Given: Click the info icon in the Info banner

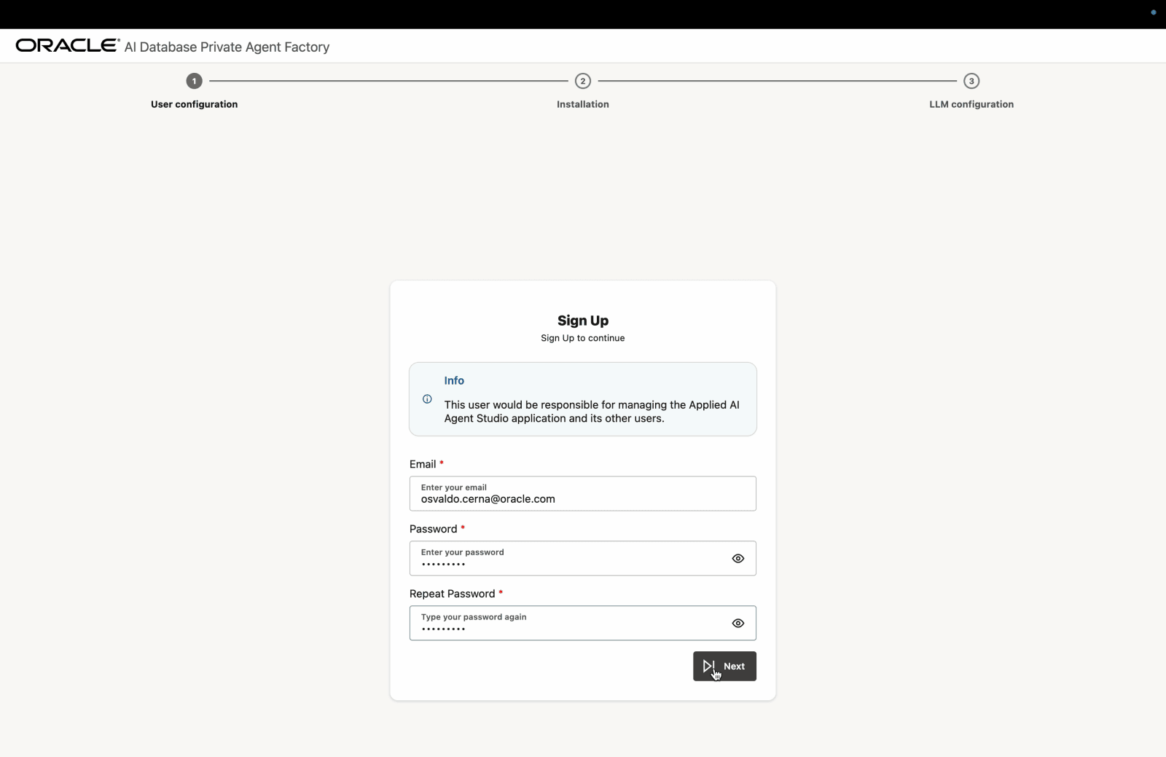Looking at the screenshot, I should click(426, 399).
